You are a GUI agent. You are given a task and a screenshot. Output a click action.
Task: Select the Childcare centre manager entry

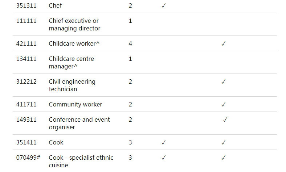71,63
